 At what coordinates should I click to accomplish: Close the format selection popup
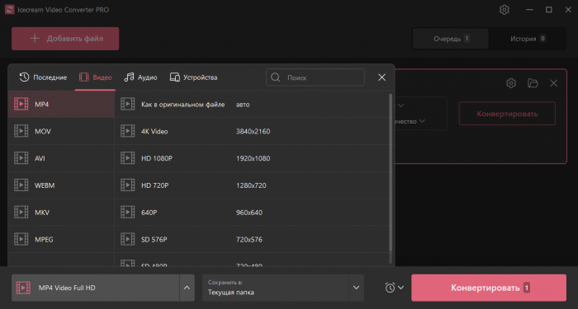(381, 77)
